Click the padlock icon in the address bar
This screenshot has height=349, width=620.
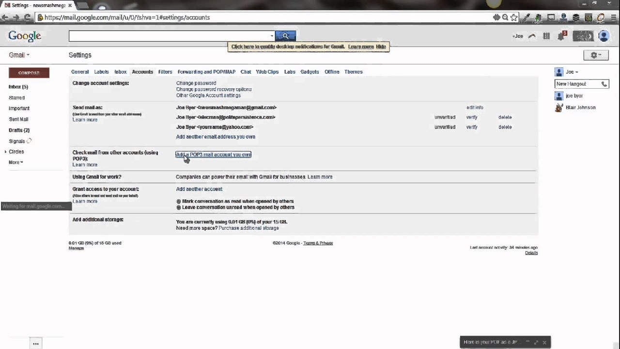click(40, 17)
